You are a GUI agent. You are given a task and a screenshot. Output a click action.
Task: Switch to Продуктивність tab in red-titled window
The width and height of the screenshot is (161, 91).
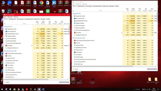coord(12,19)
